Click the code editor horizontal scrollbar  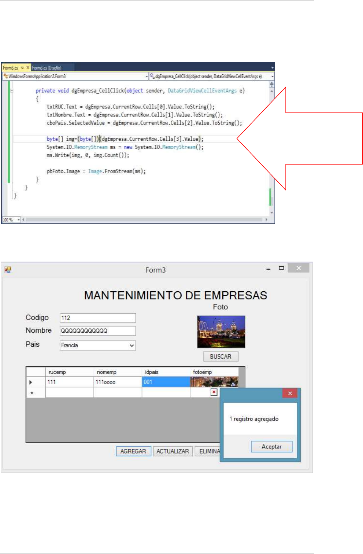point(145,220)
